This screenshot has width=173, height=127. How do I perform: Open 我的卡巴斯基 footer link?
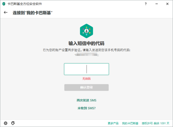tap(130, 123)
